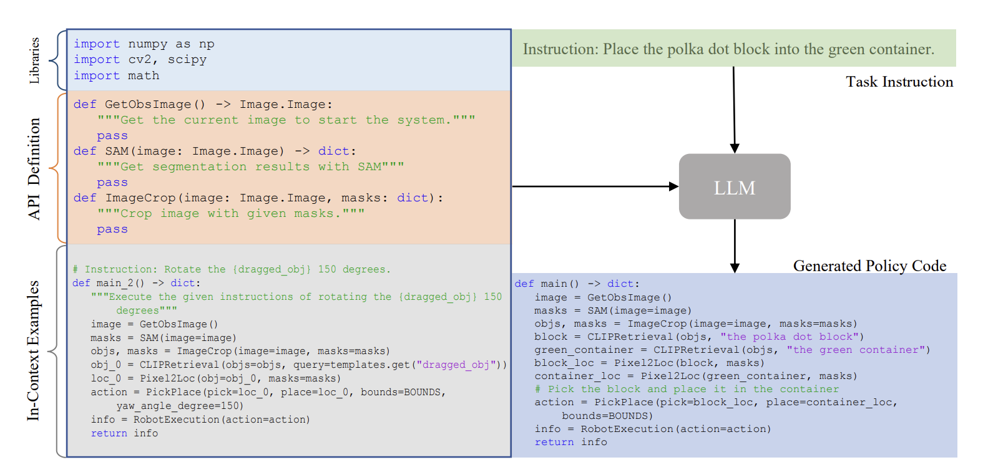Click the green instruction banner text
The width and height of the screenshot is (983, 475).
tap(728, 49)
